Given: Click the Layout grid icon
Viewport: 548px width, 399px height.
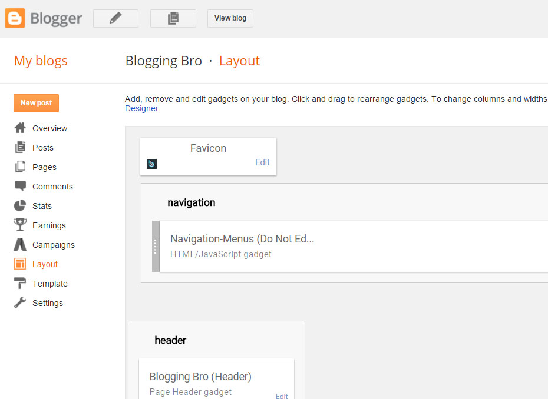Looking at the screenshot, I should tap(20, 264).
